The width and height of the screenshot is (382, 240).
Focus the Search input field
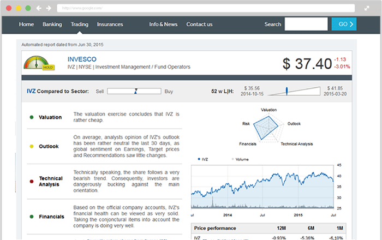click(306, 24)
